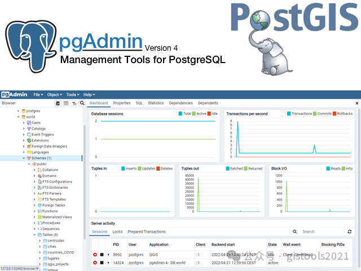Viewport: 361px width, 271px height.
Task: Click the Languages node icon
Action: pyautogui.click(x=29, y=152)
